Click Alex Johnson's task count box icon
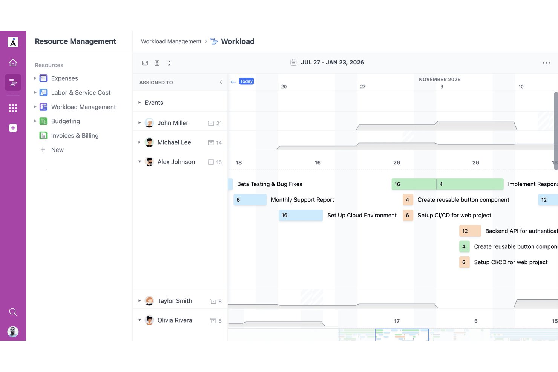558x372 pixels. pos(211,162)
